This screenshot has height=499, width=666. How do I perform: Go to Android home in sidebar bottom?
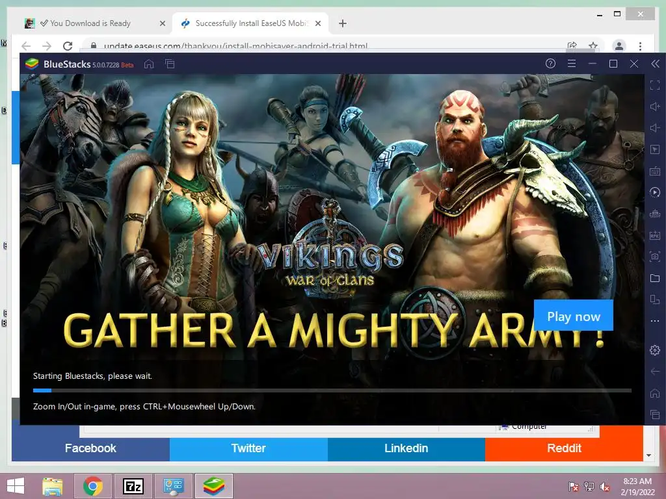point(655,393)
